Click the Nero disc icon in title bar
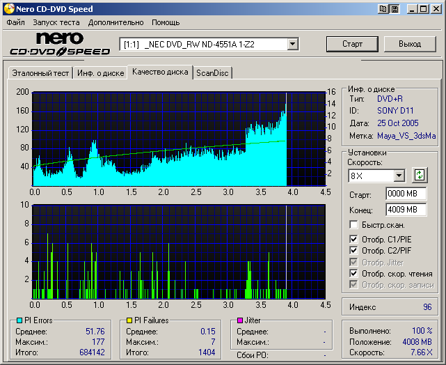Image resolution: width=446 pixels, height=365 pixels. click(8, 9)
